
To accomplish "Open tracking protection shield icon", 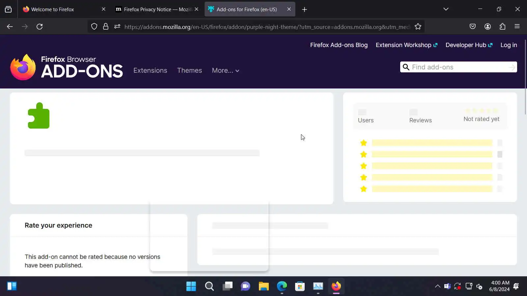I will 94,27.
